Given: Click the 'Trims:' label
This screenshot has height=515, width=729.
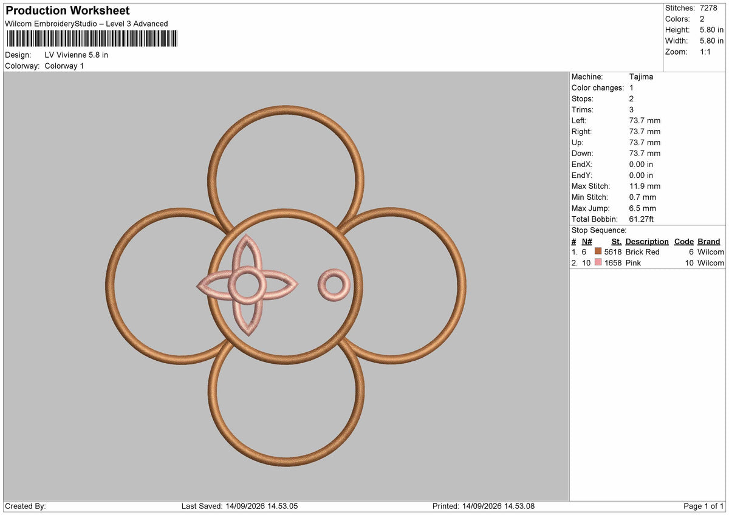Looking at the screenshot, I should tap(583, 109).
